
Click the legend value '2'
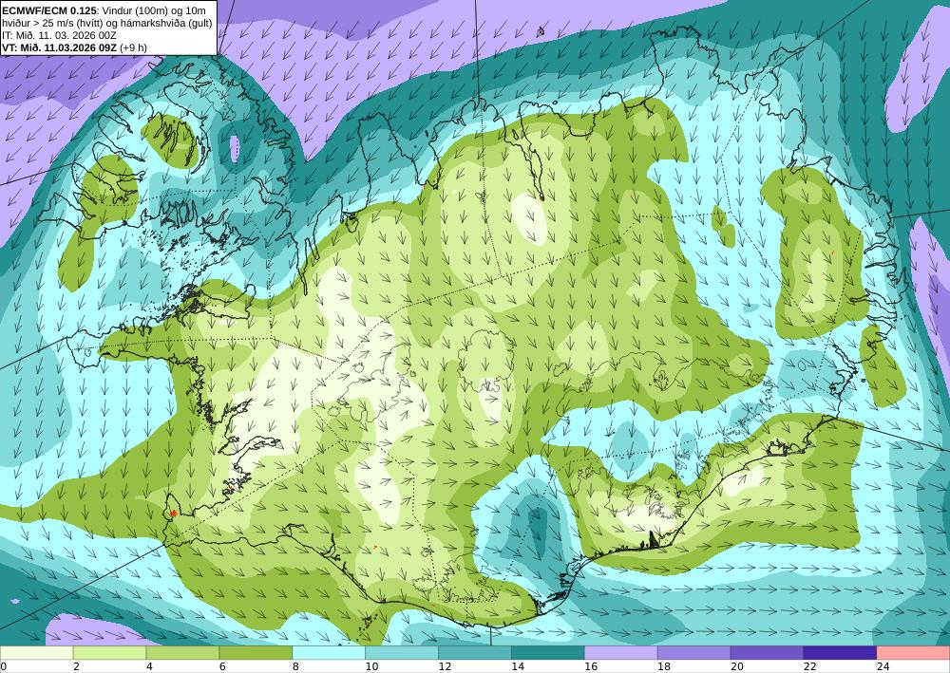(x=76, y=666)
